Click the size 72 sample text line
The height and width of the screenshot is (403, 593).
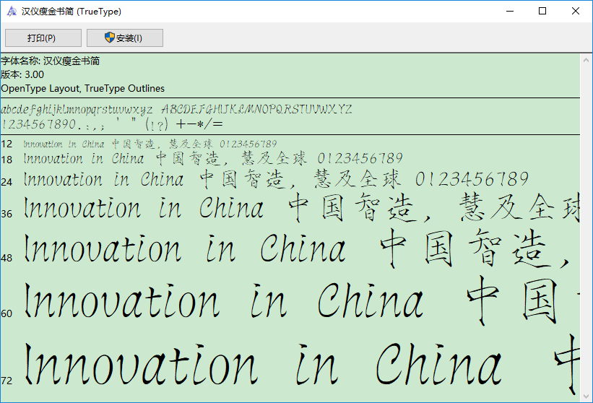point(301,365)
